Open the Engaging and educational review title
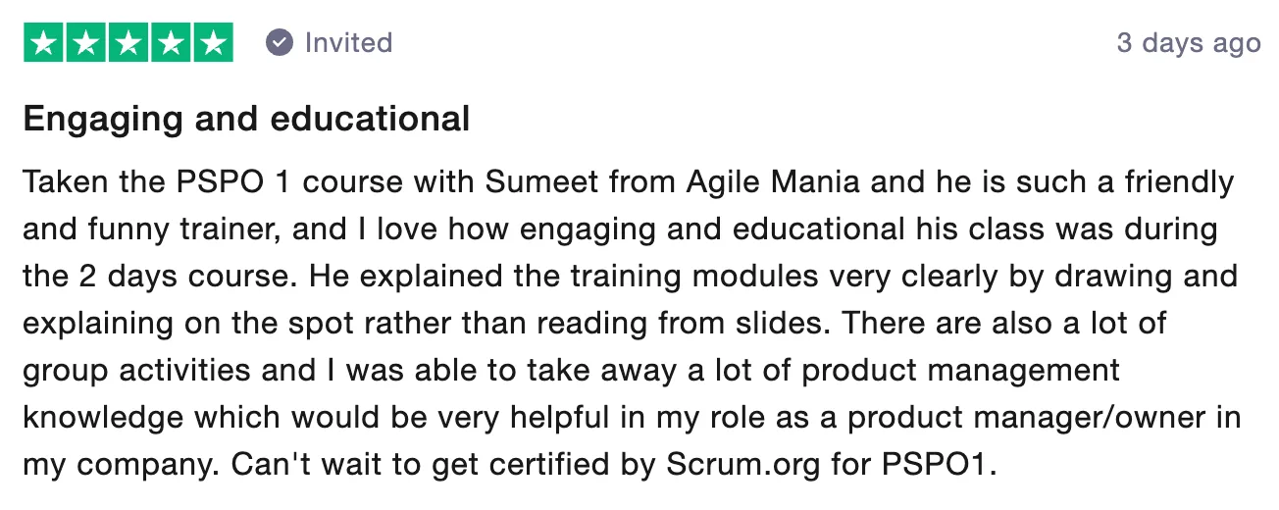 (x=246, y=120)
